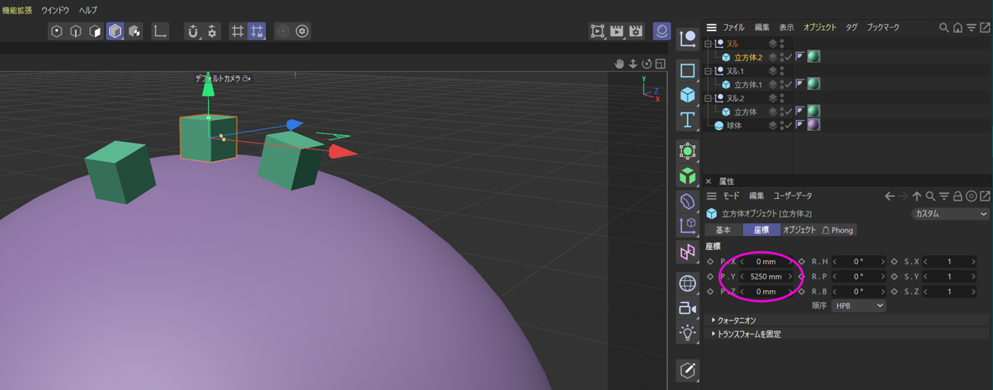Click the render to picture viewer clapperboard icon
The image size is (993, 390).
[x=617, y=31]
